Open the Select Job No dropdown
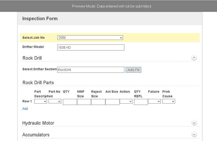This screenshot has height=141, width=217. click(x=90, y=38)
